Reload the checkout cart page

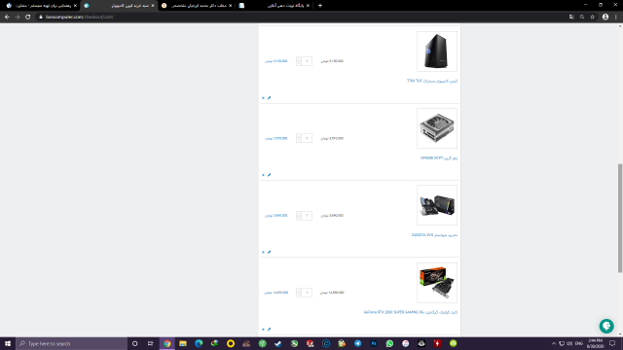(x=28, y=17)
